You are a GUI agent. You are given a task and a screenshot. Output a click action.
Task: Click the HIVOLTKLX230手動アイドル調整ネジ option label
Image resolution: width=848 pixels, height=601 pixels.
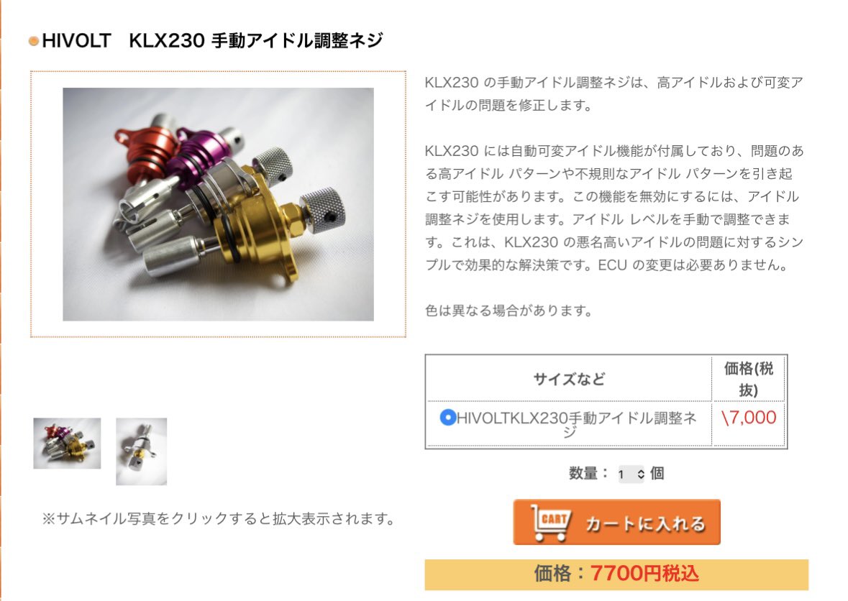577,424
